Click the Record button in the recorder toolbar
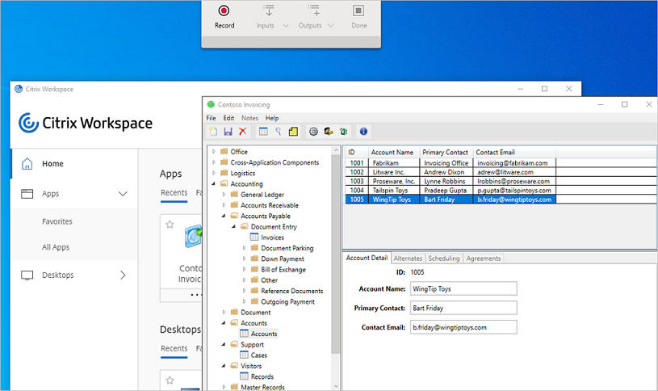 click(224, 17)
